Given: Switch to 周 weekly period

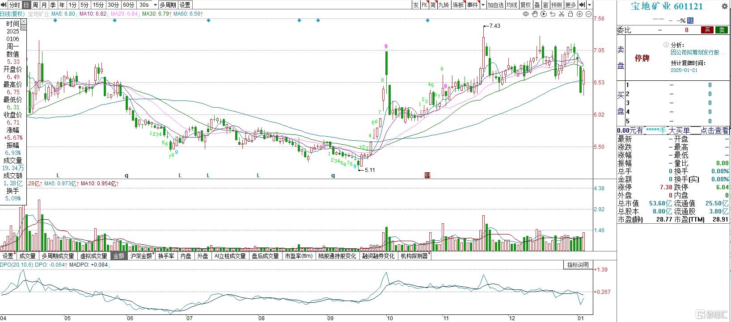Looking at the screenshot, I should (35, 5).
